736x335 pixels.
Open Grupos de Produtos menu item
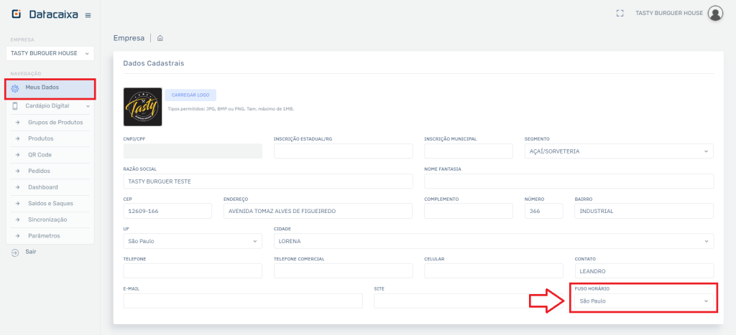(x=55, y=123)
